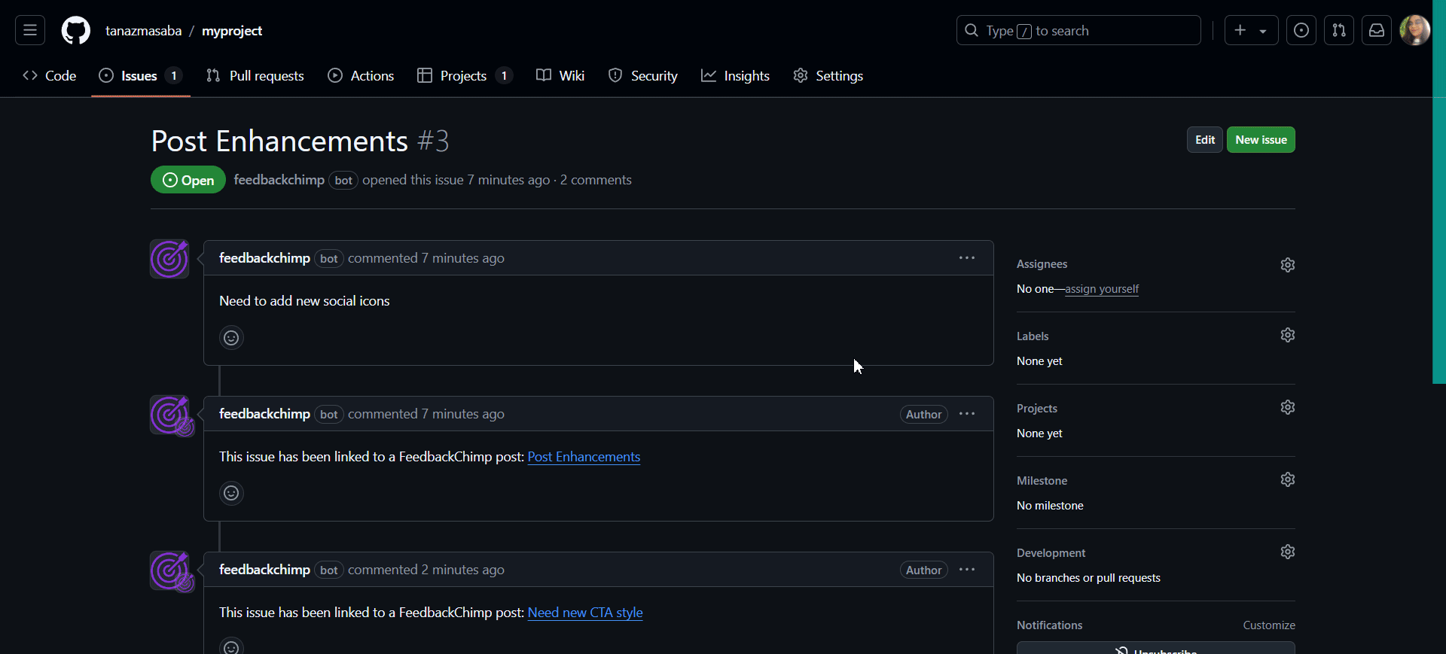This screenshot has width=1446, height=654.
Task: Click the Author badge on second comment
Action: [923, 415]
